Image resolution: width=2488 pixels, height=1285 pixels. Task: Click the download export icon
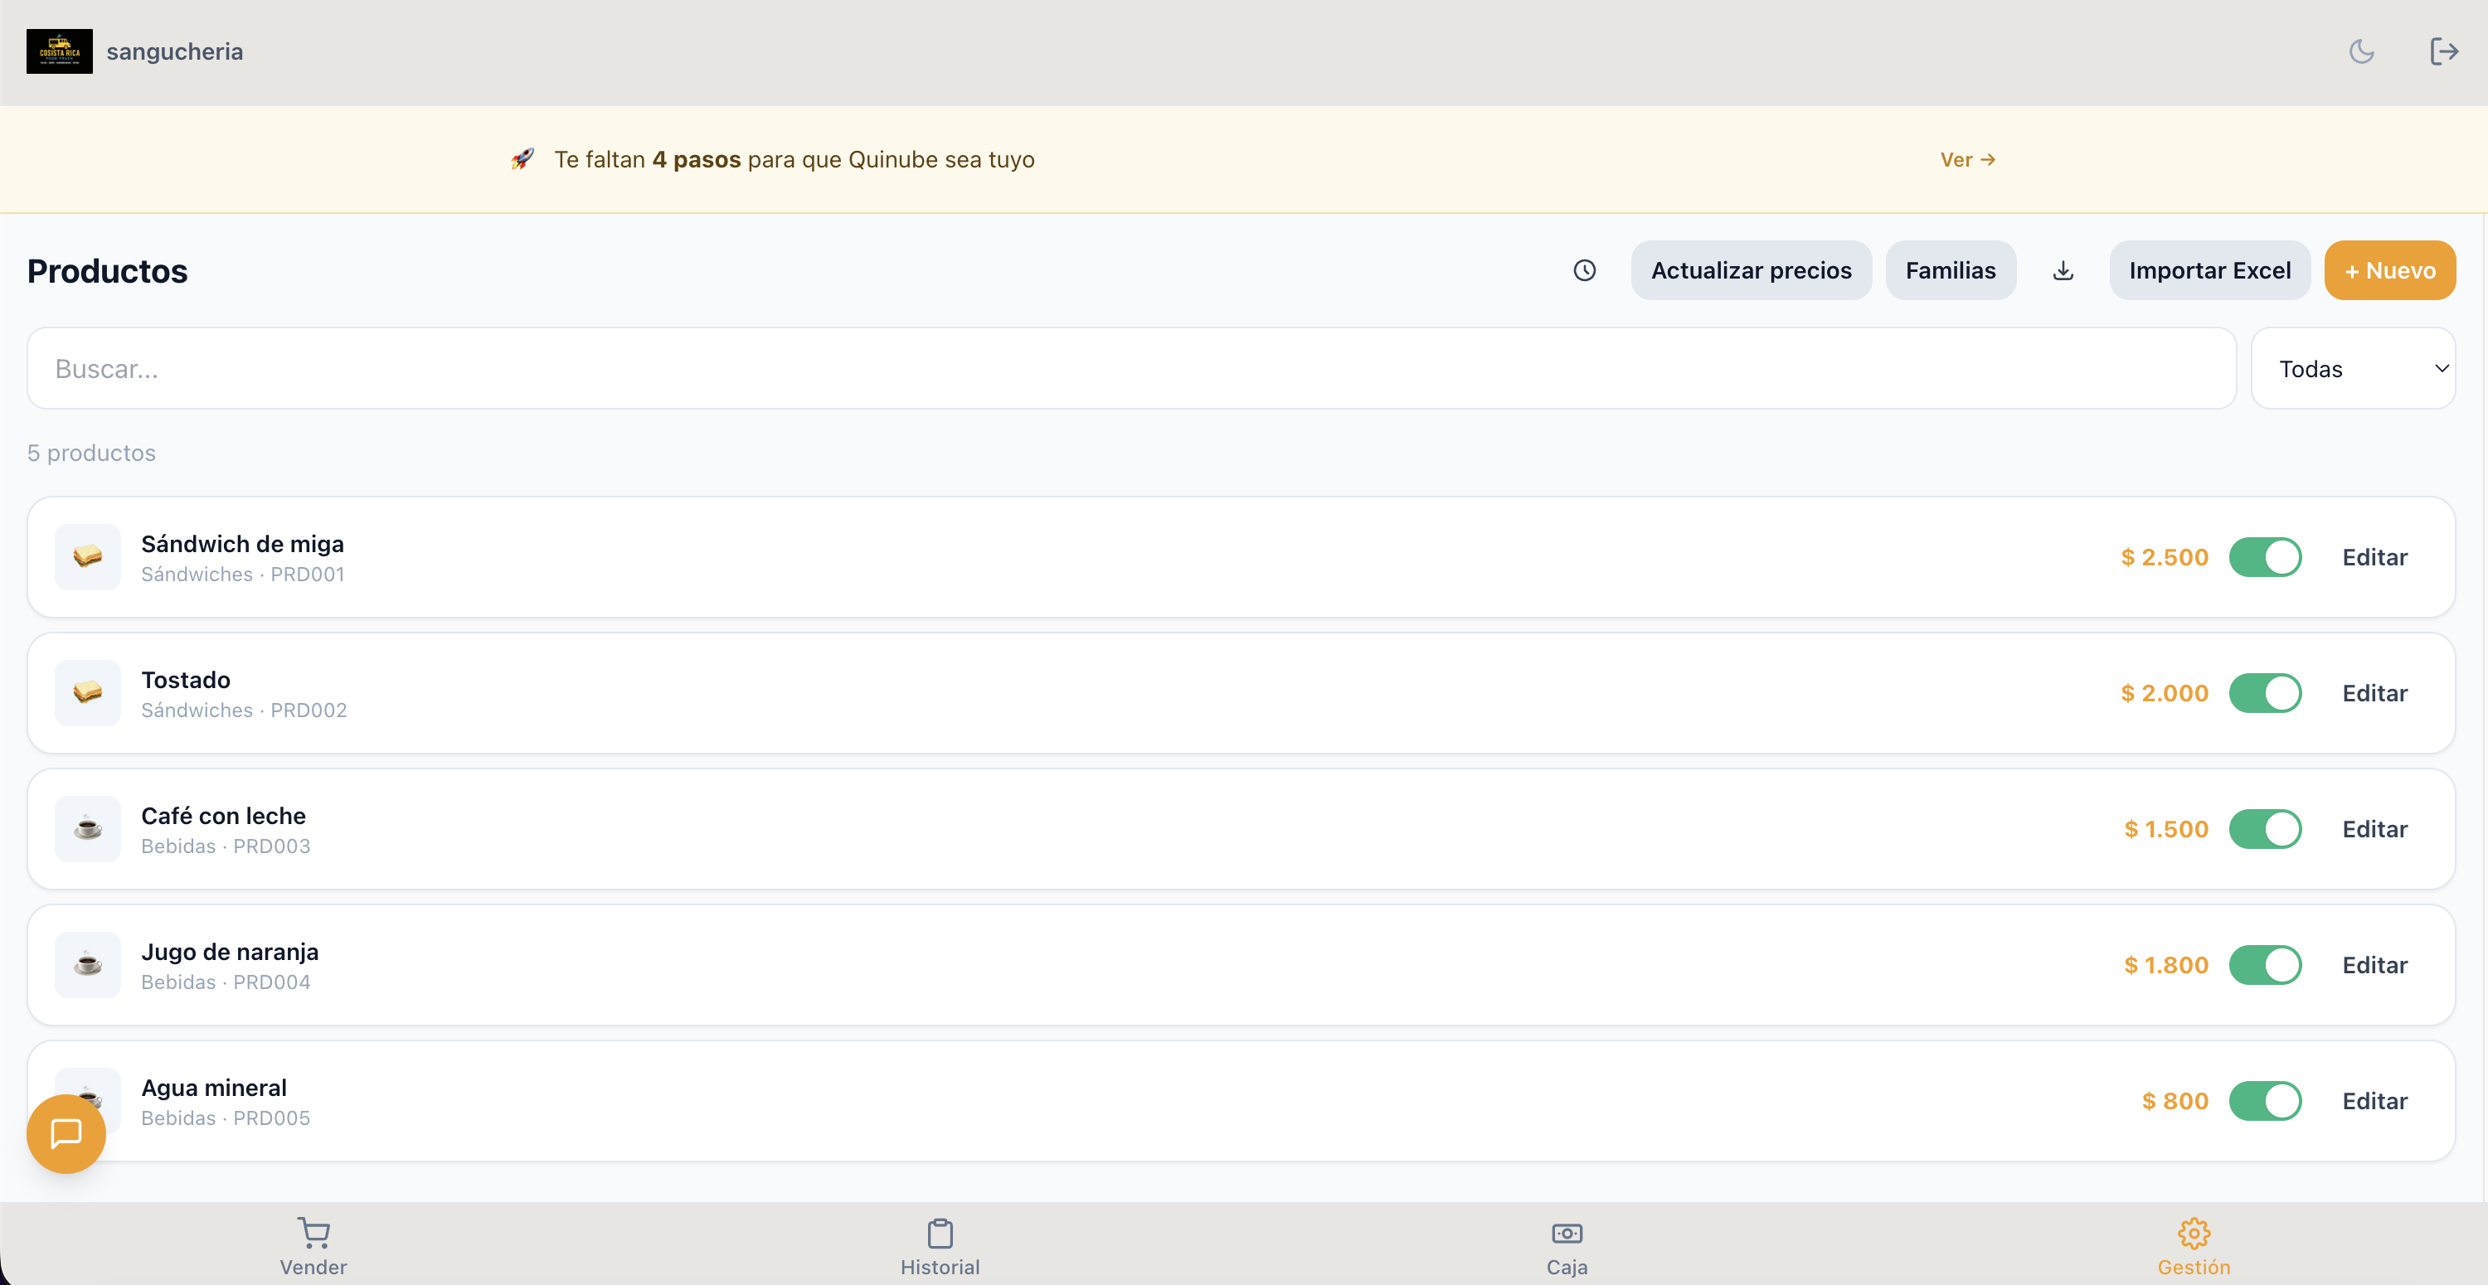2063,270
